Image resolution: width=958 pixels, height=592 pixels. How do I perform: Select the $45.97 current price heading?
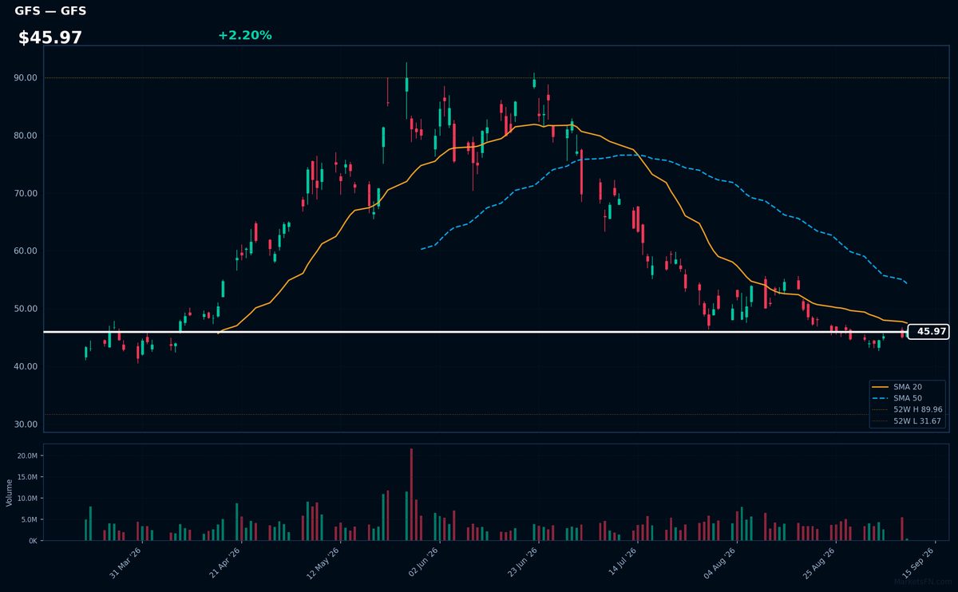pos(50,37)
